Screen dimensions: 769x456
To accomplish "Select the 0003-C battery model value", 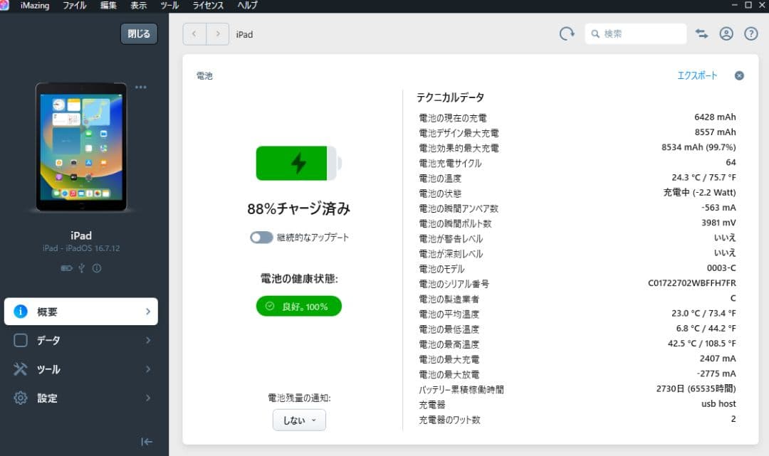I will 721,268.
